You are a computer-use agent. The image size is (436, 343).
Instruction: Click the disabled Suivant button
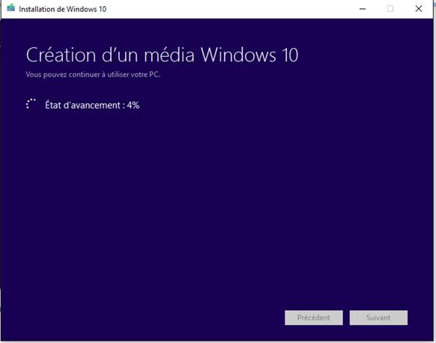[378, 318]
